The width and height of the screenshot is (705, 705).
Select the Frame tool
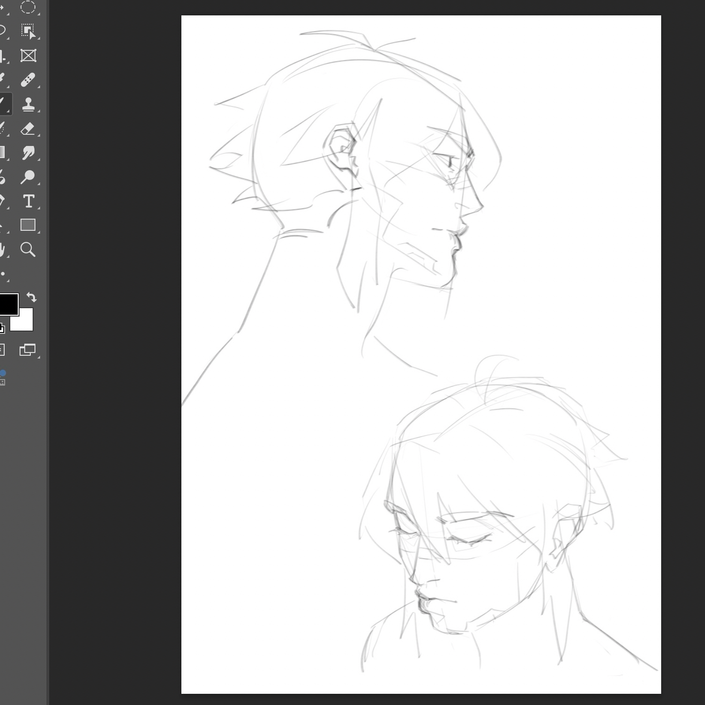tap(28, 56)
